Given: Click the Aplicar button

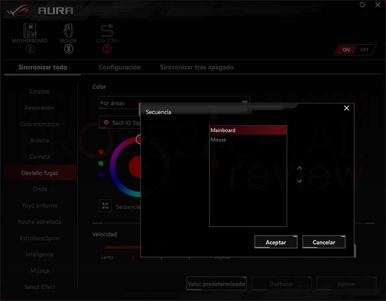Looking at the screenshot, I should 346,284.
